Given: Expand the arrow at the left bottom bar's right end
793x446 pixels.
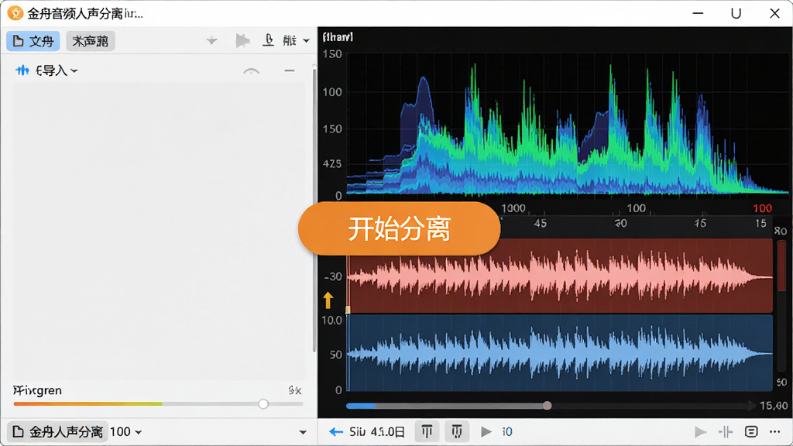Looking at the screenshot, I should (303, 432).
